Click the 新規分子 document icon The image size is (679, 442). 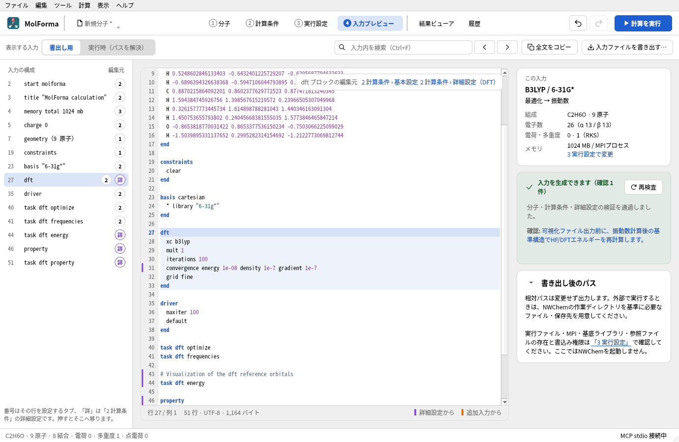(80, 23)
